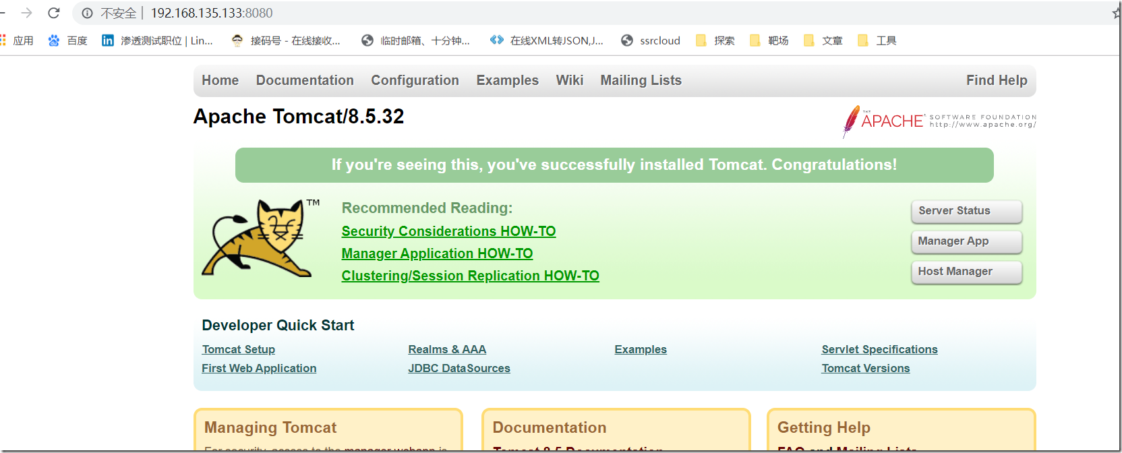Click the Server Status button

[x=966, y=211]
